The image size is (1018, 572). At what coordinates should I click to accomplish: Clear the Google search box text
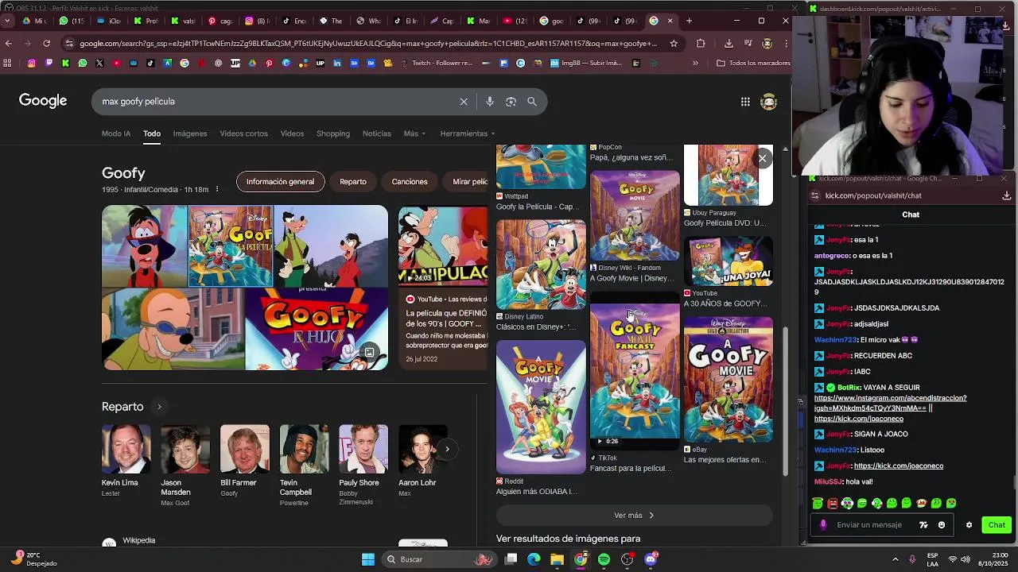[x=464, y=102]
